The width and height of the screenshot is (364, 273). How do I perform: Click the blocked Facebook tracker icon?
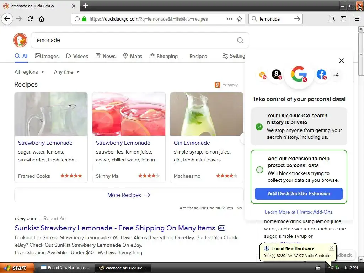pyautogui.click(x=322, y=75)
